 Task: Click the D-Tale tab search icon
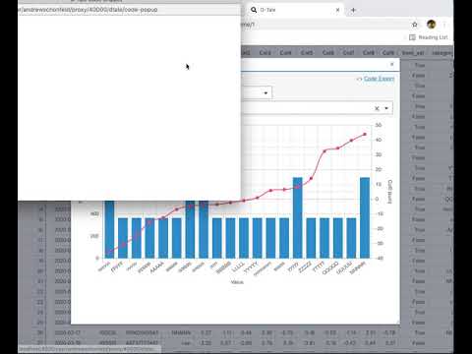[x=254, y=10]
